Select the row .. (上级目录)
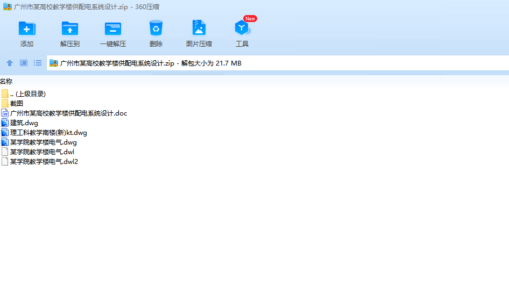This screenshot has height=287, width=509. point(28,94)
